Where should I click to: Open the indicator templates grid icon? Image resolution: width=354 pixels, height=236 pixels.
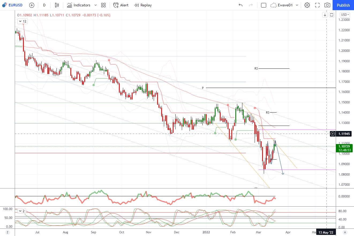[x=103, y=5]
